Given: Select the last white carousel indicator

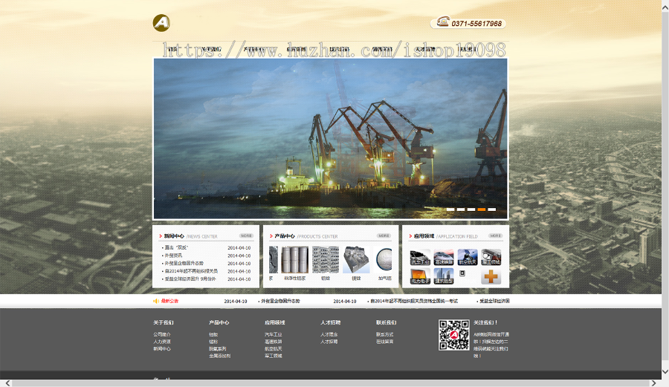Looking at the screenshot, I should pyautogui.click(x=492, y=209).
